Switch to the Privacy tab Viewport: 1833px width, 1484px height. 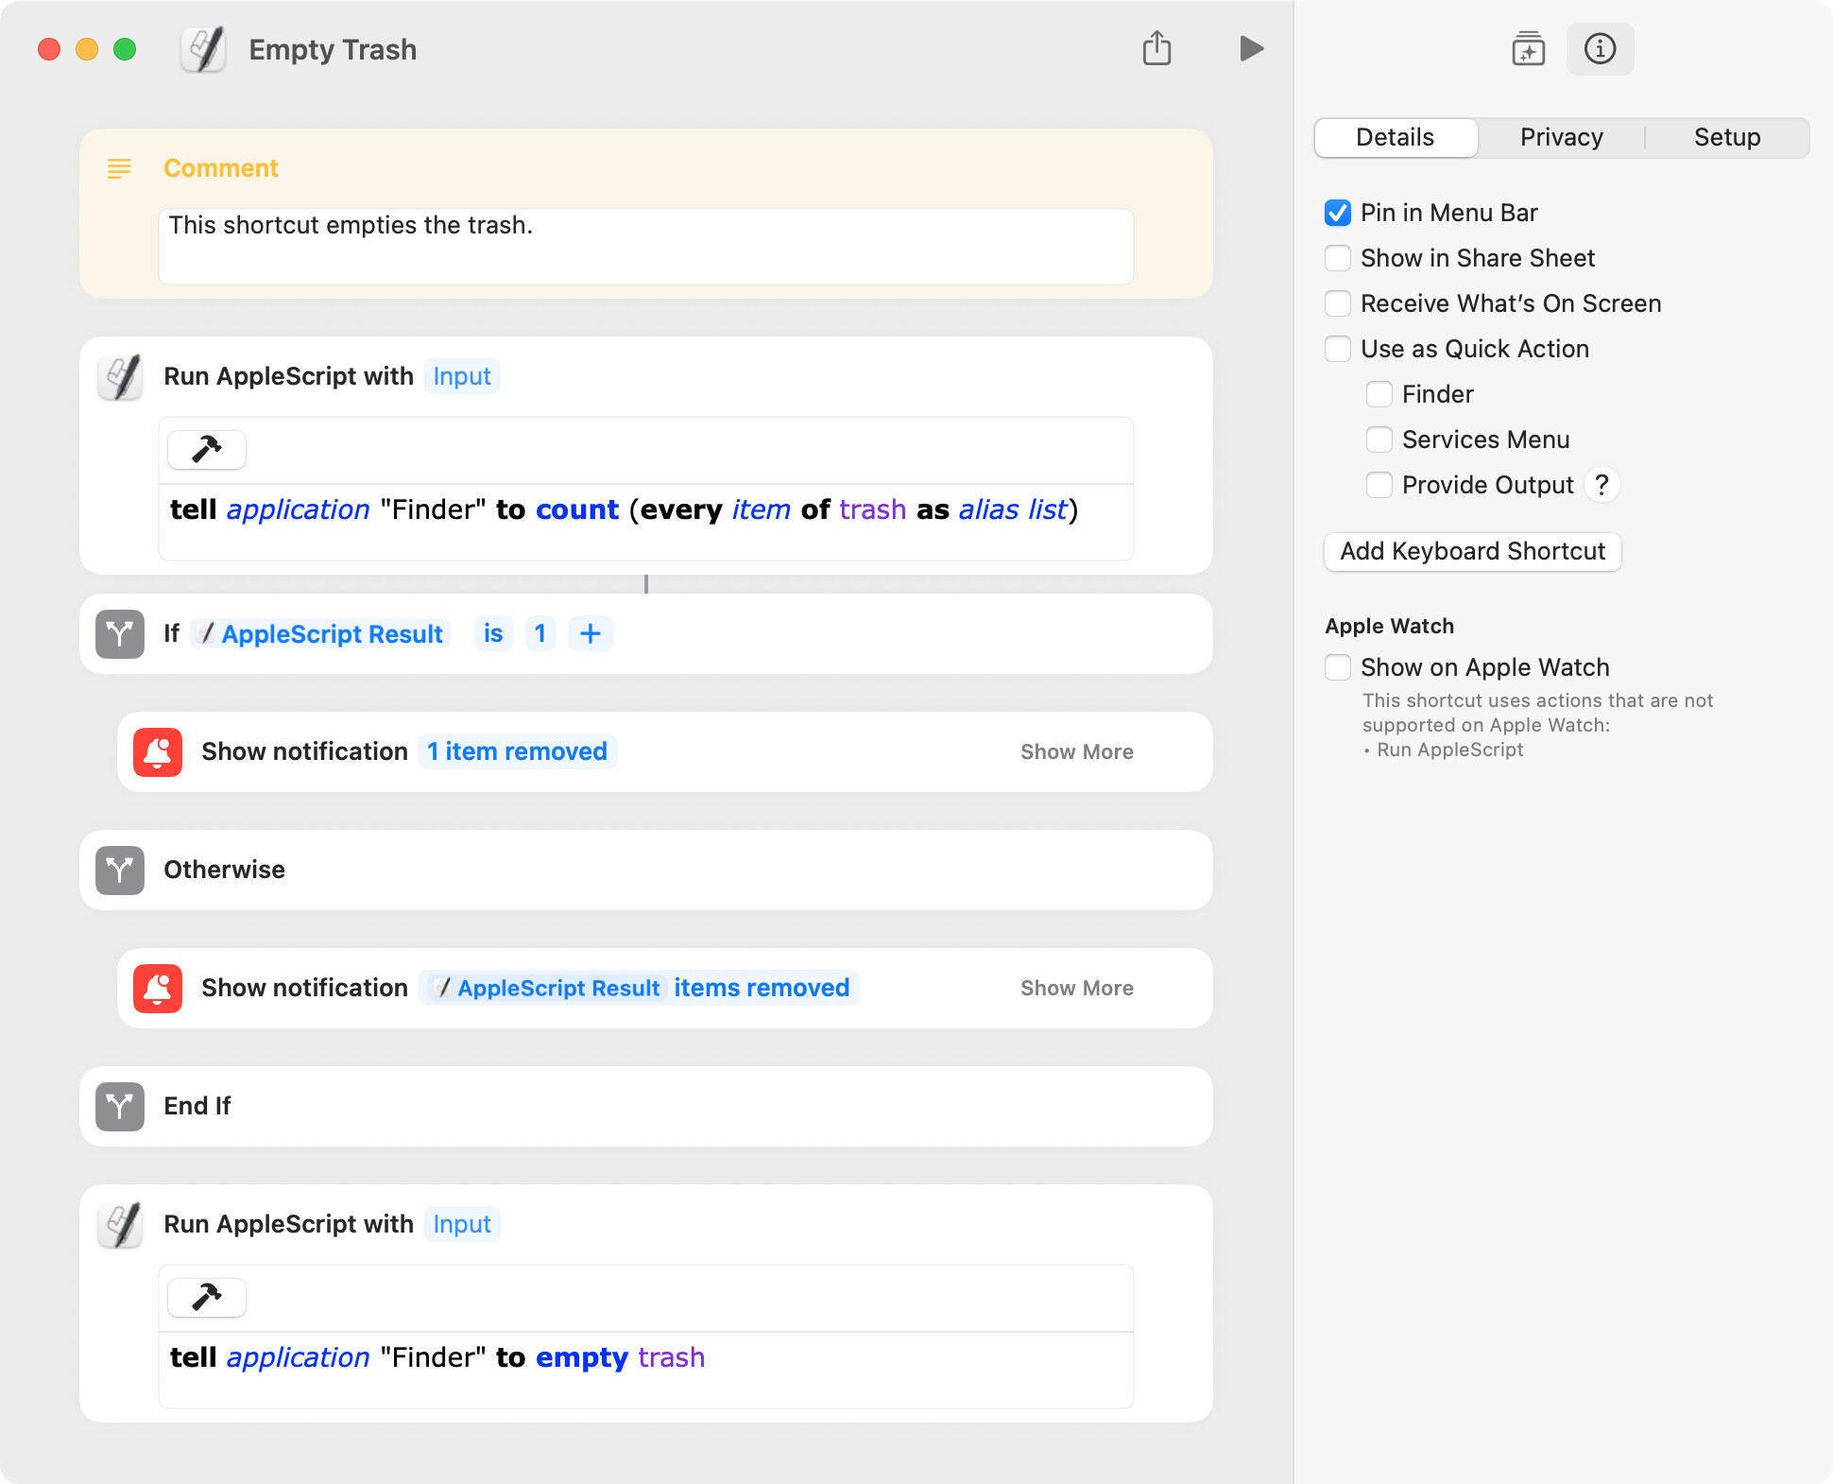pyautogui.click(x=1561, y=137)
